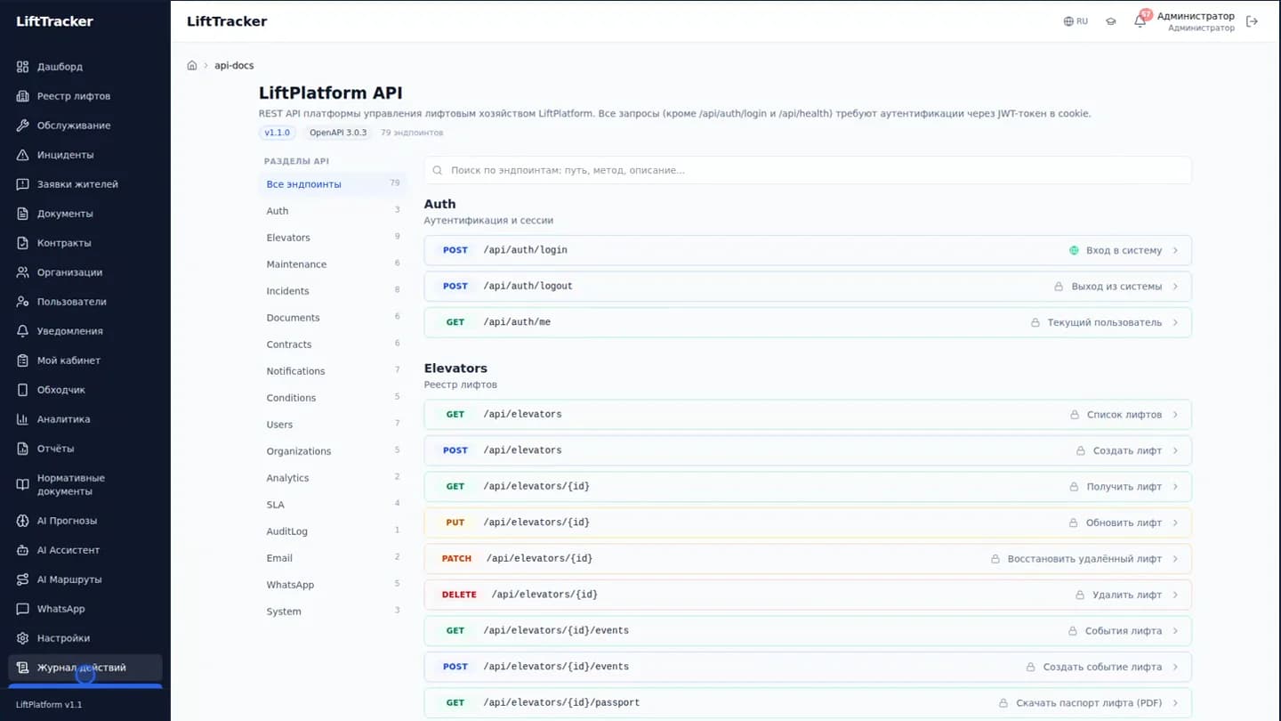
Task: Click the home icon in breadcrumb
Action: [192, 66]
